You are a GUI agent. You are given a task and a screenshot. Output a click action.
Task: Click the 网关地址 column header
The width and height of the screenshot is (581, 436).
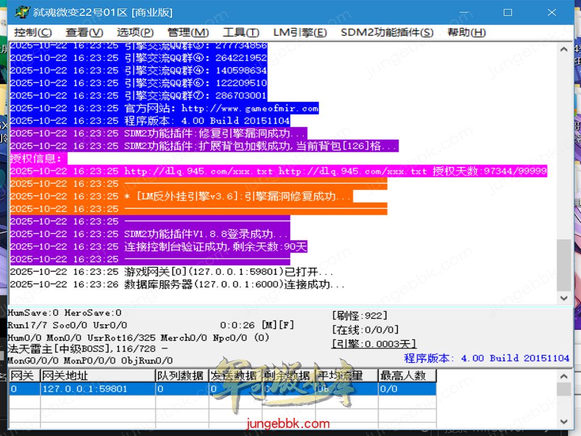coord(97,376)
